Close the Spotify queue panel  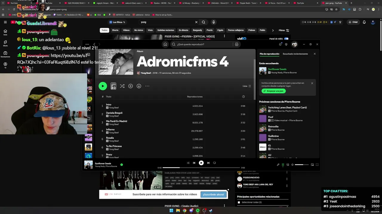tap(315, 54)
